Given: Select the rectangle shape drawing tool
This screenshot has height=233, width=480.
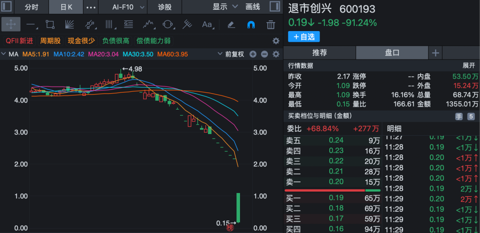Looking at the screenshot, I should pos(50,24).
